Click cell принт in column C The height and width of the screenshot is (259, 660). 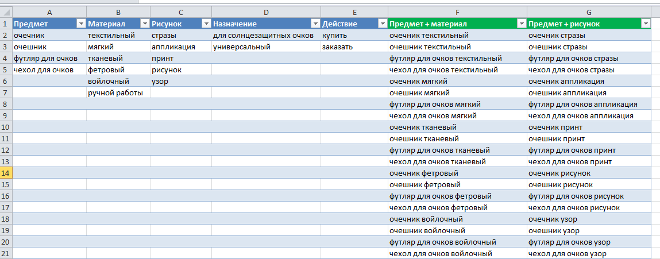(x=181, y=58)
